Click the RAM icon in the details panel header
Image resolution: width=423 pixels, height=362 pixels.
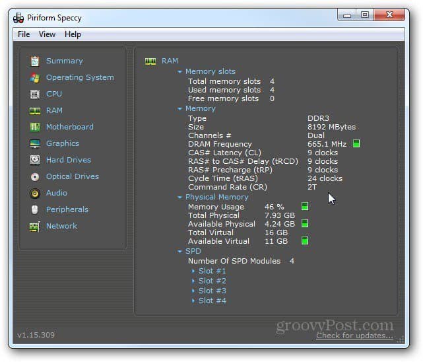point(150,61)
